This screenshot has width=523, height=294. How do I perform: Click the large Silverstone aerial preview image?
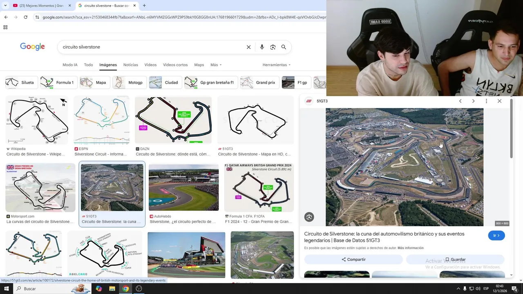pos(405,167)
